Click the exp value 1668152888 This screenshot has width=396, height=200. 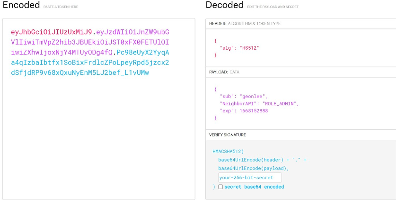254,111
